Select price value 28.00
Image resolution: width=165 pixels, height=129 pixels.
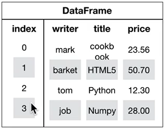139,110
